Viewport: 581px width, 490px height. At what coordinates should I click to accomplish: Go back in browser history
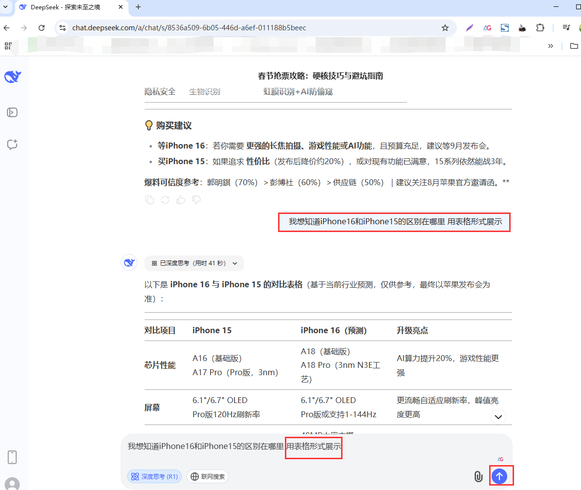pos(7,28)
